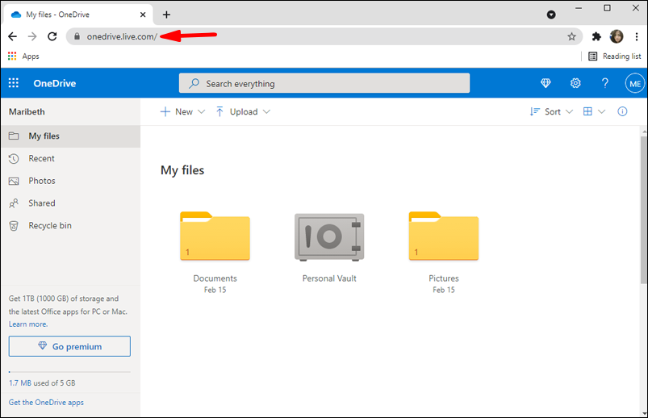648x418 pixels.
Task: Open Chrome extensions puzzle icon
Action: 596,36
